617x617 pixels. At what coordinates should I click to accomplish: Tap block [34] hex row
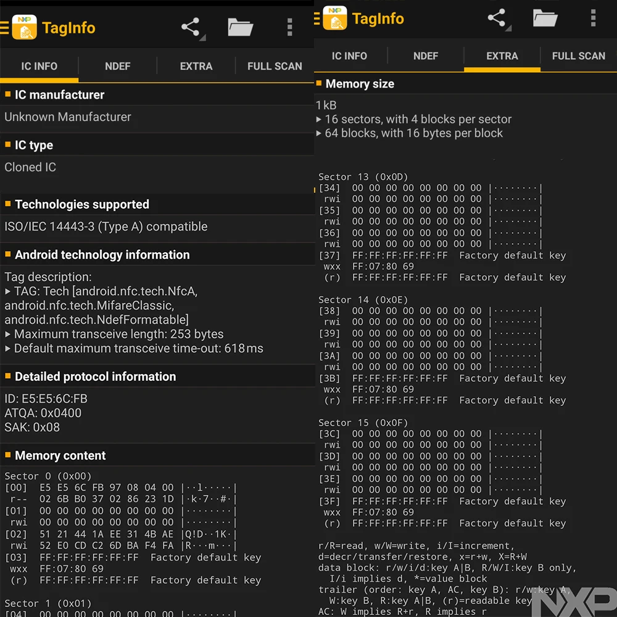431,188
